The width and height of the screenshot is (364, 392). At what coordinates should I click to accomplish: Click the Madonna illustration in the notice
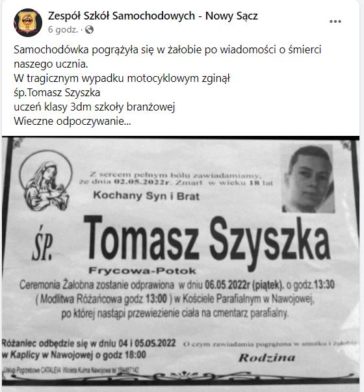point(45,181)
